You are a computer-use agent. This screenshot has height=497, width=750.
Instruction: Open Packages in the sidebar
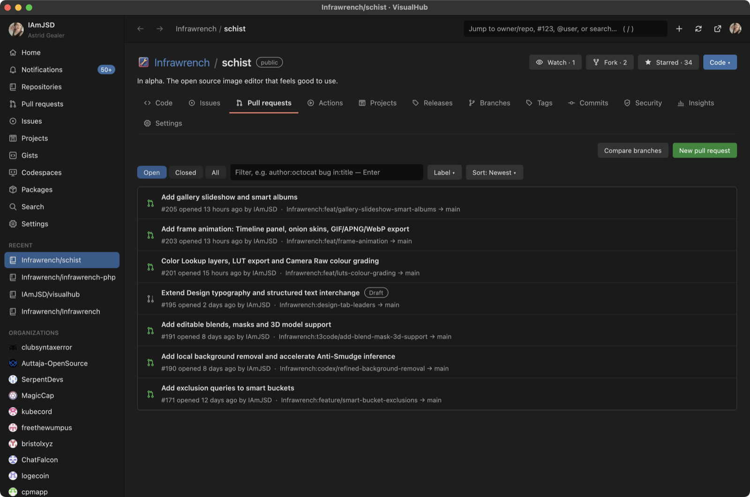point(62,189)
